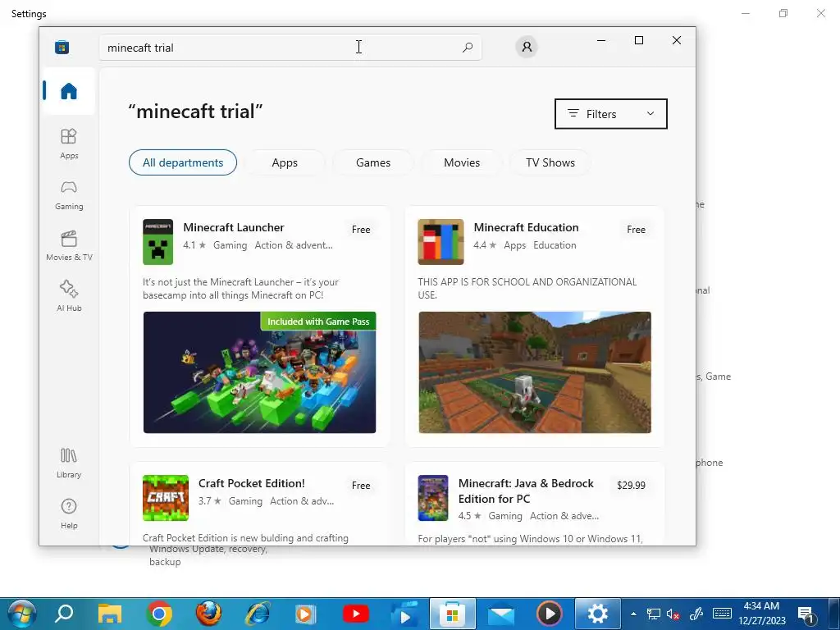
Task: Expand the Filters dropdown
Action: tap(610, 113)
